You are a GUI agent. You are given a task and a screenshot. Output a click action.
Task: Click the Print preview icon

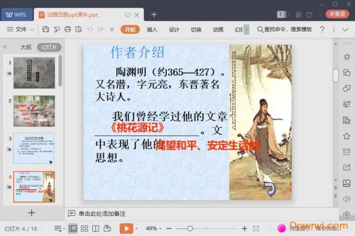point(79,29)
